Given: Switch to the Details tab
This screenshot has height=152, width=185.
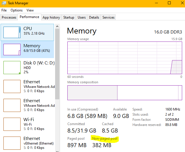Looking at the screenshot, I should tap(94, 17).
